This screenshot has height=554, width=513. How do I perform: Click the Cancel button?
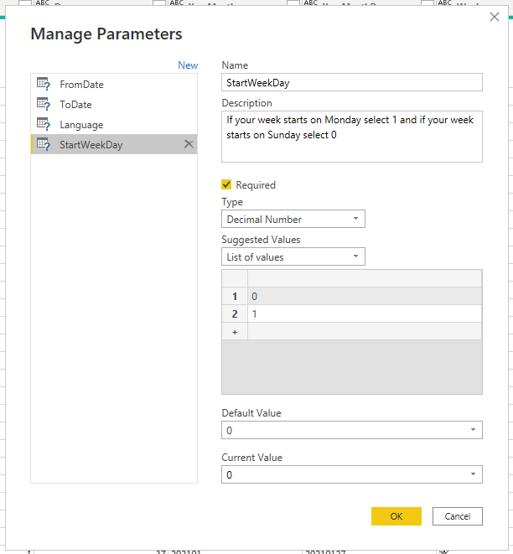pyautogui.click(x=458, y=516)
